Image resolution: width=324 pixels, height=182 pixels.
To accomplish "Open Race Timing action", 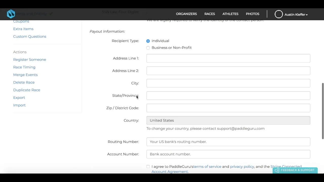I will pyautogui.click(x=24, y=67).
